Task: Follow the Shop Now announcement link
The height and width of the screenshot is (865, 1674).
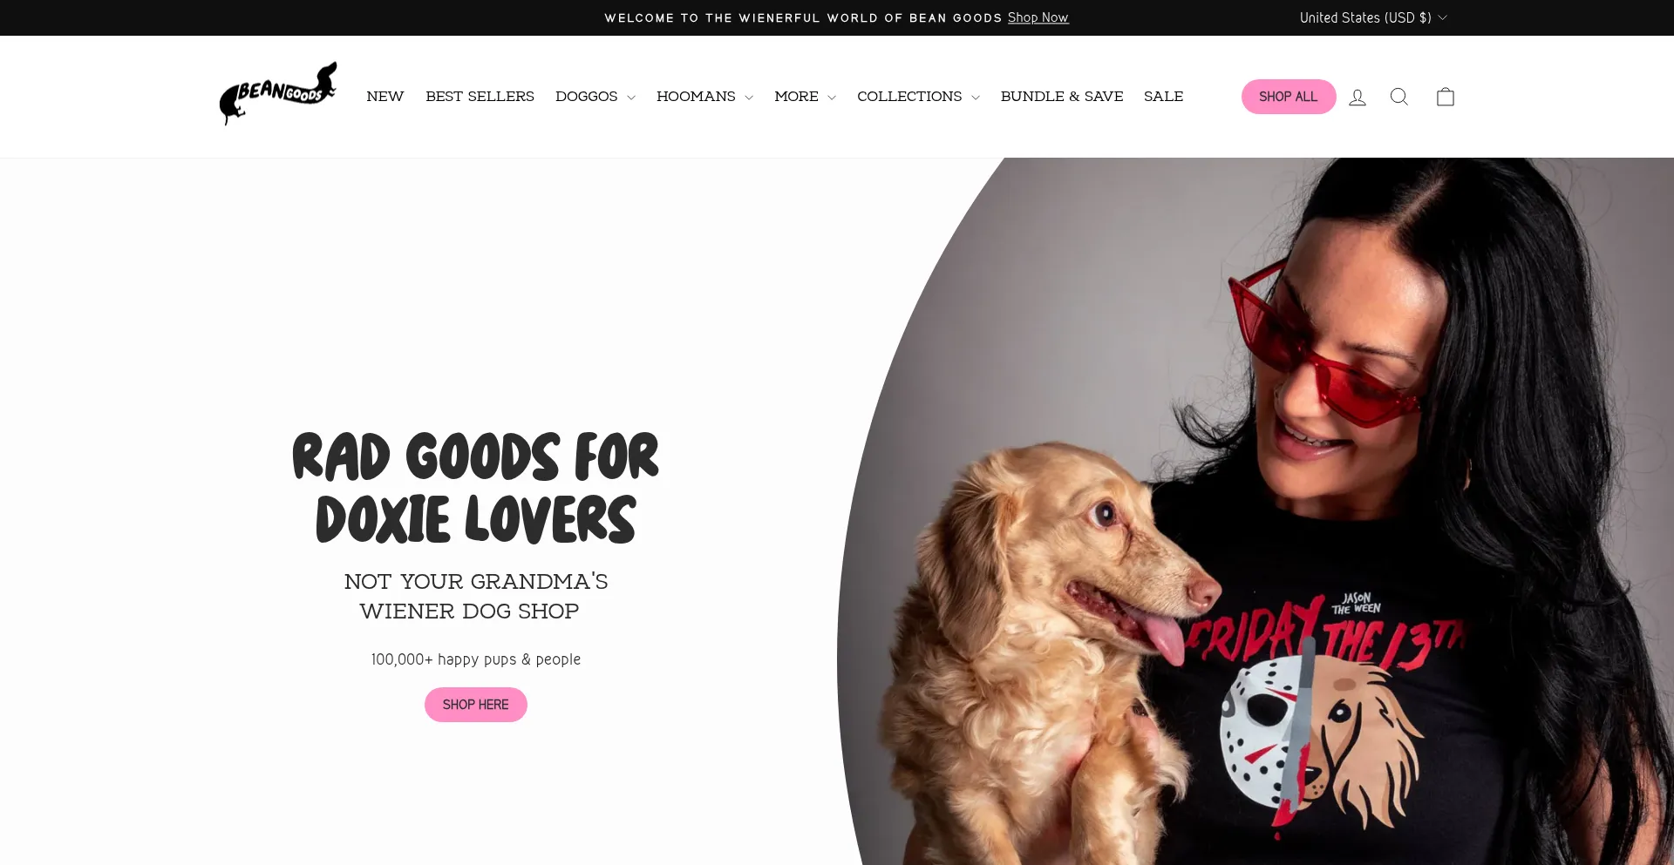Action: coord(1038,17)
